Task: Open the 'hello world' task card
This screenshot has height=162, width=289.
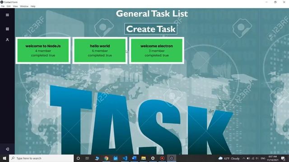Action: pyautogui.click(x=100, y=50)
